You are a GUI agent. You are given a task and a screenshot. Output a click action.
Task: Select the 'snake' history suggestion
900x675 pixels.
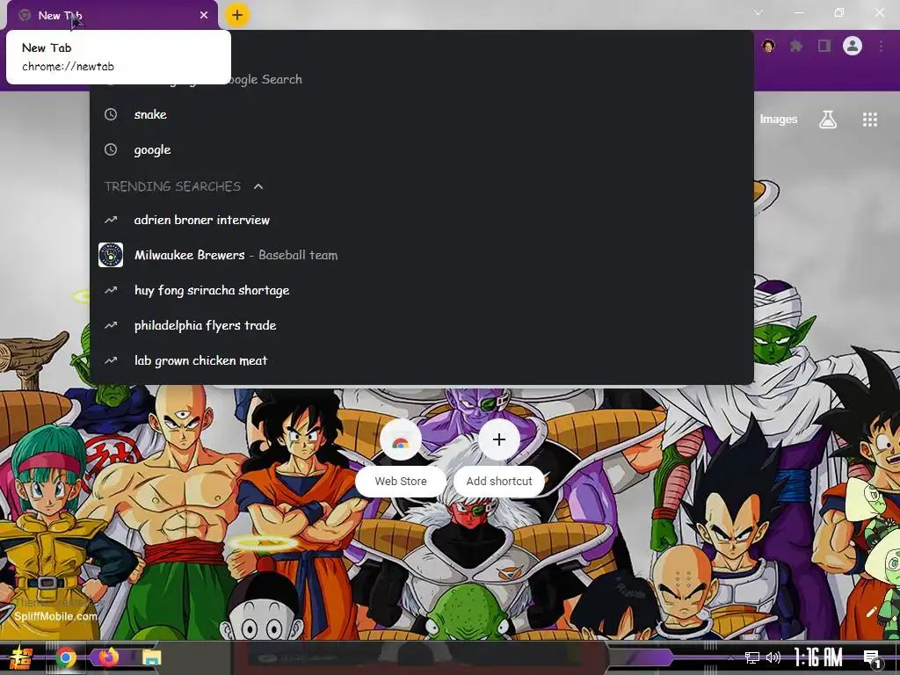click(x=422, y=114)
